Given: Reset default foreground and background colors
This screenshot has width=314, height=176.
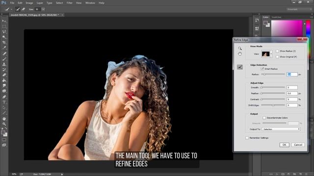Looking at the screenshot, I should pos(2,128).
